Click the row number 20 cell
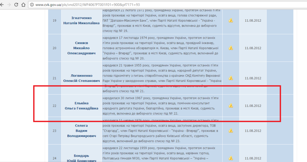 tap(55, 48)
